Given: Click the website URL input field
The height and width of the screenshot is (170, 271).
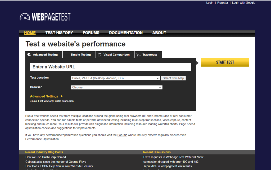Looking at the screenshot, I should [111, 67].
